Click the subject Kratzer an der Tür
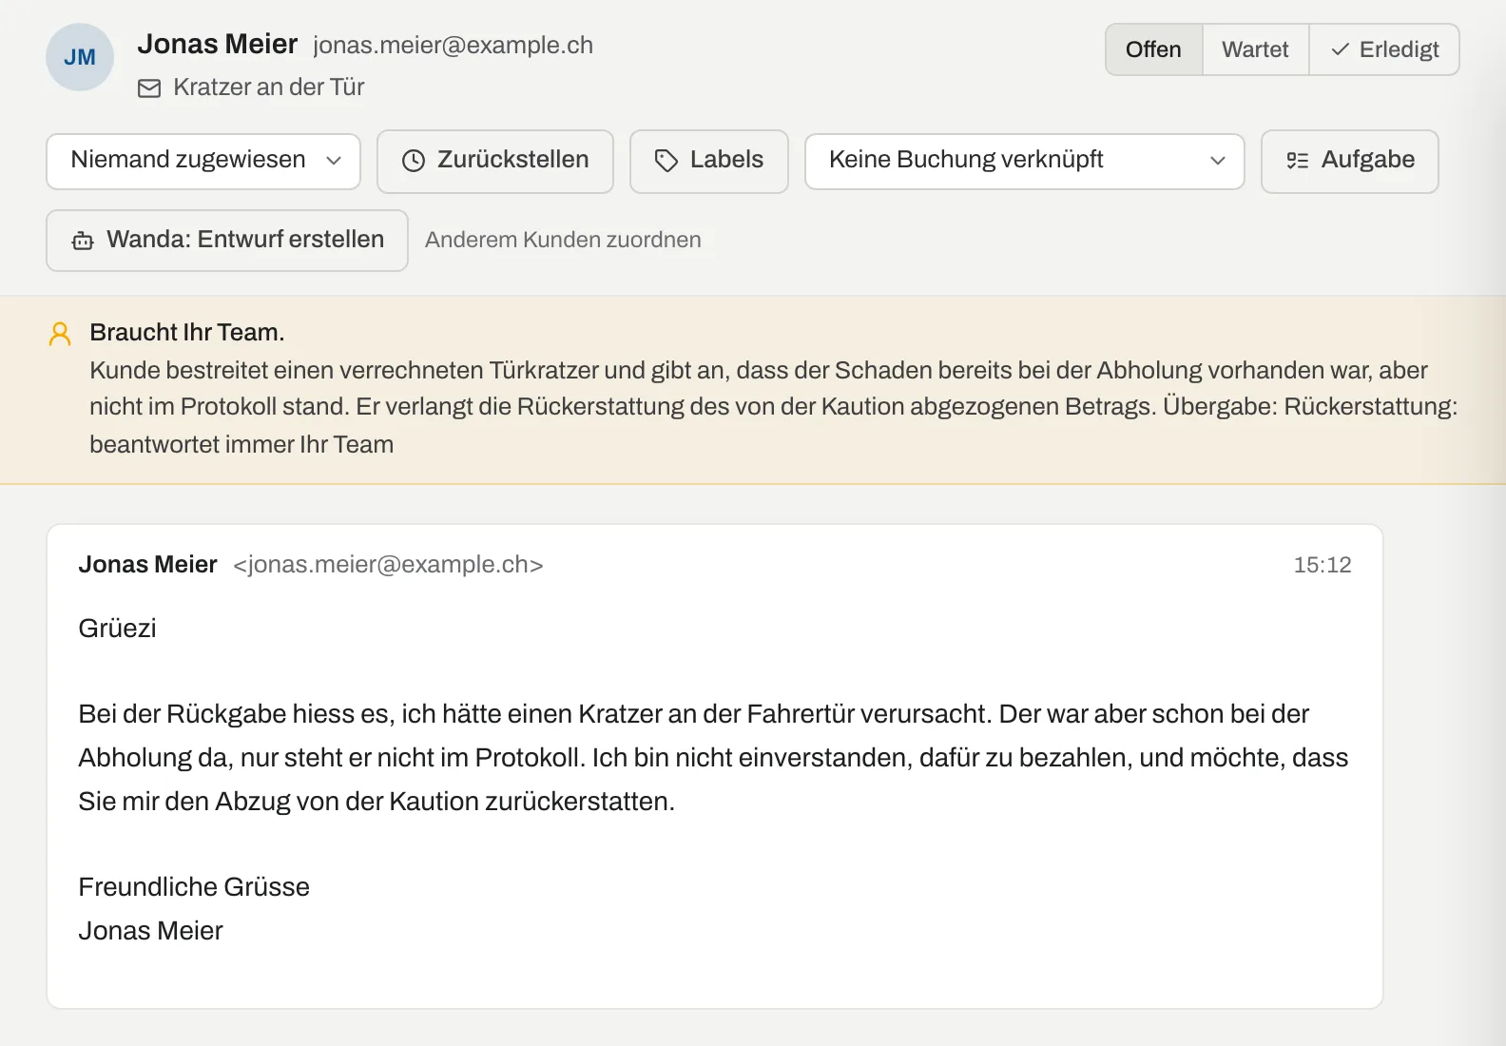Viewport: 1506px width, 1046px height. click(x=269, y=87)
